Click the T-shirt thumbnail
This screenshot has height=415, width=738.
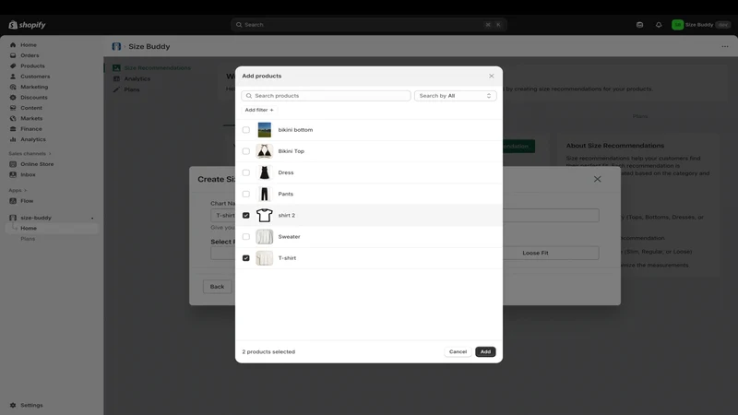coord(264,258)
